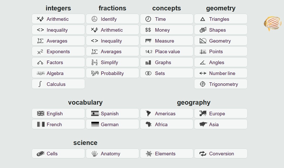Viewport: 284px width, 168px height.
Task: Click the arrows icon beside Conversion
Action: tap(203, 154)
